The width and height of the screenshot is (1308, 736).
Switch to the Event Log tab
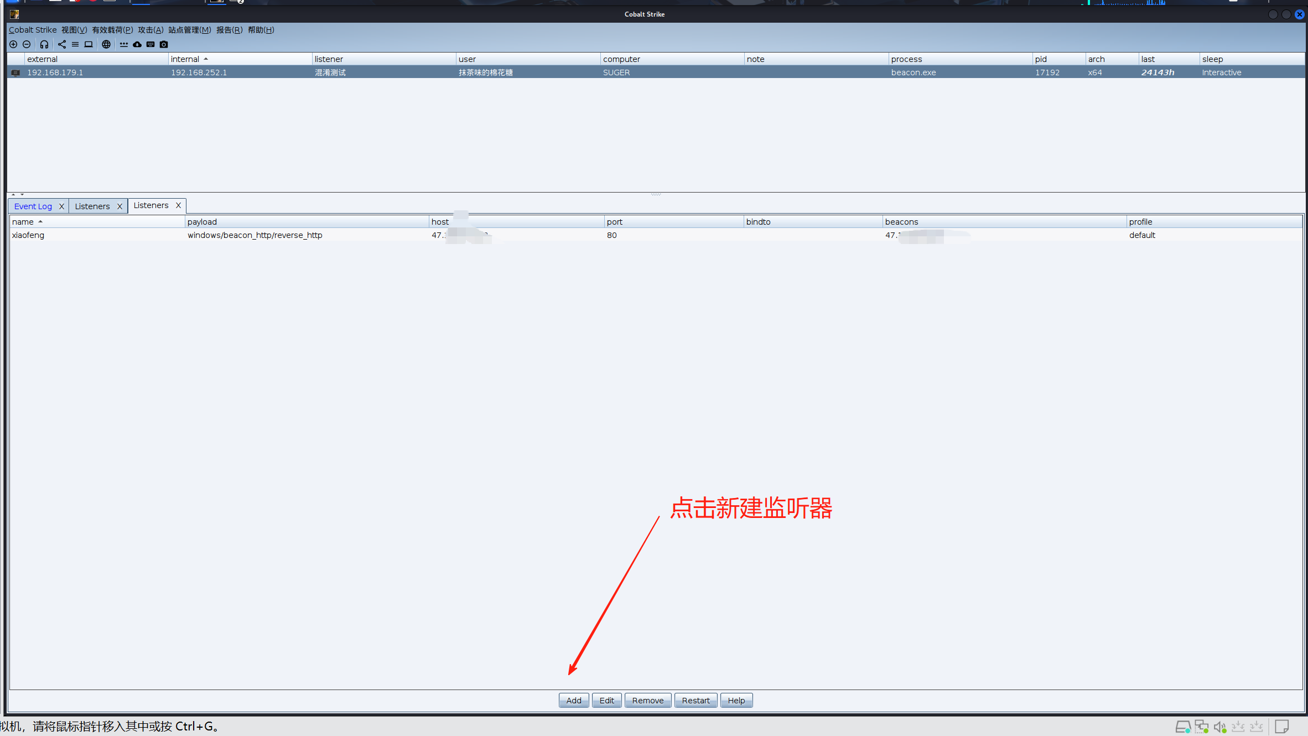point(33,206)
